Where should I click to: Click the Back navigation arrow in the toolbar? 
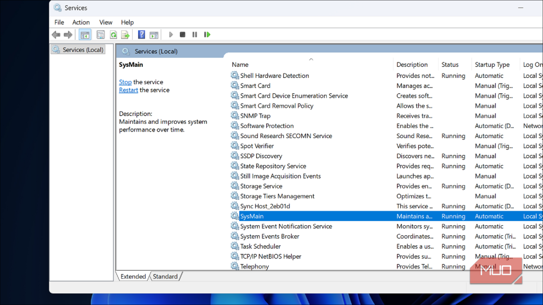56,34
